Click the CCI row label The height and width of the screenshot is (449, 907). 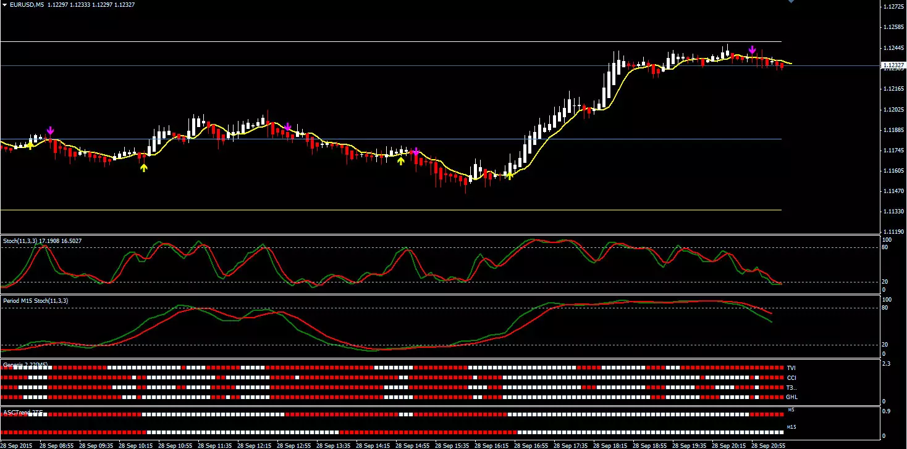click(x=791, y=377)
